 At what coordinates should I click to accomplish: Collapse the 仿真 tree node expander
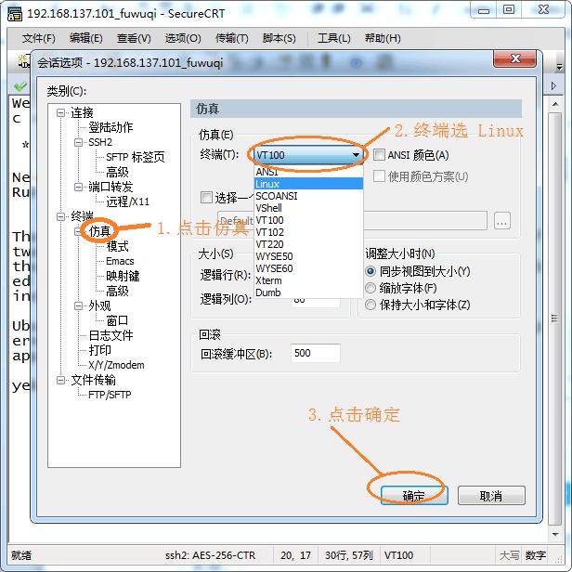78,231
